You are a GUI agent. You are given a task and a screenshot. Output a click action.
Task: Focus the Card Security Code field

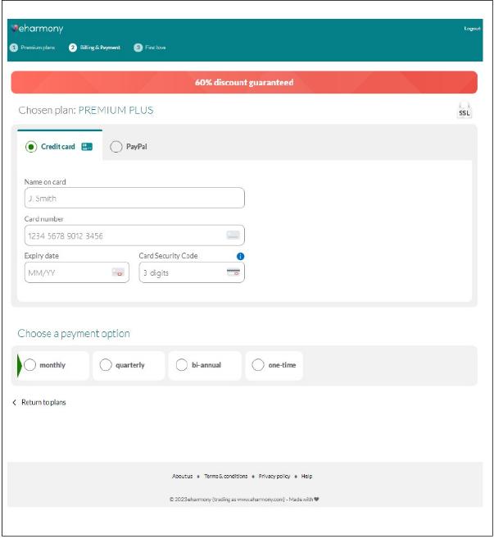pos(192,272)
